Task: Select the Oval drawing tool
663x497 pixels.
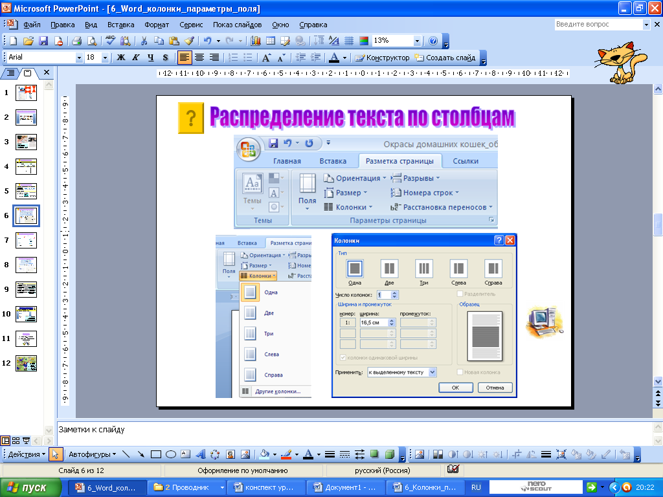Action: pos(171,454)
